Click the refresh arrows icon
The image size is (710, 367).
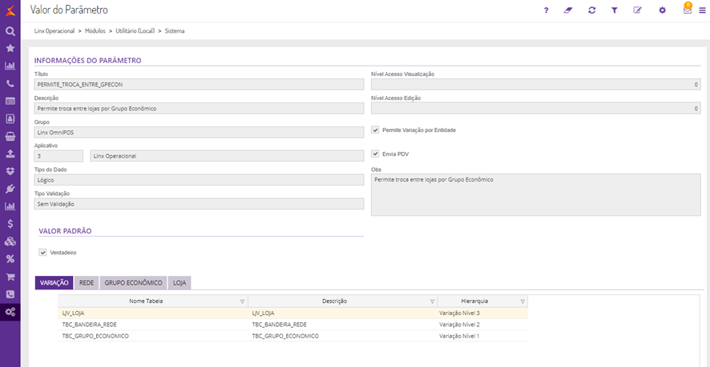click(591, 10)
